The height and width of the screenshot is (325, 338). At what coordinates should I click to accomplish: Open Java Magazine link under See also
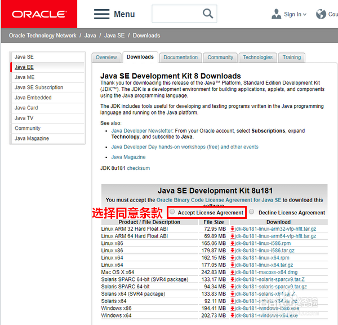coord(128,157)
